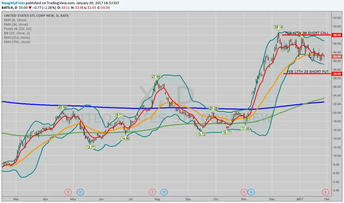
Task: Click the 27.64 pivot high label
Action: (156, 77)
